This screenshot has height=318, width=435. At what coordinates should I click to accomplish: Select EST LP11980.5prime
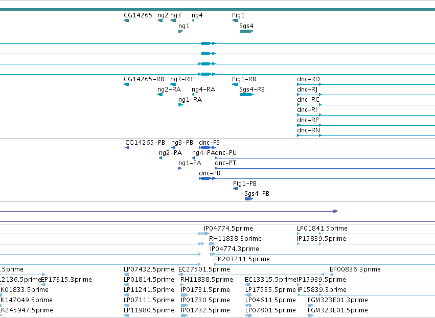click(x=149, y=310)
